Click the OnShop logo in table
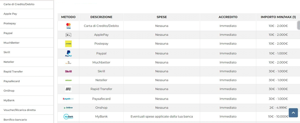The image size is (300, 123). coord(68,108)
